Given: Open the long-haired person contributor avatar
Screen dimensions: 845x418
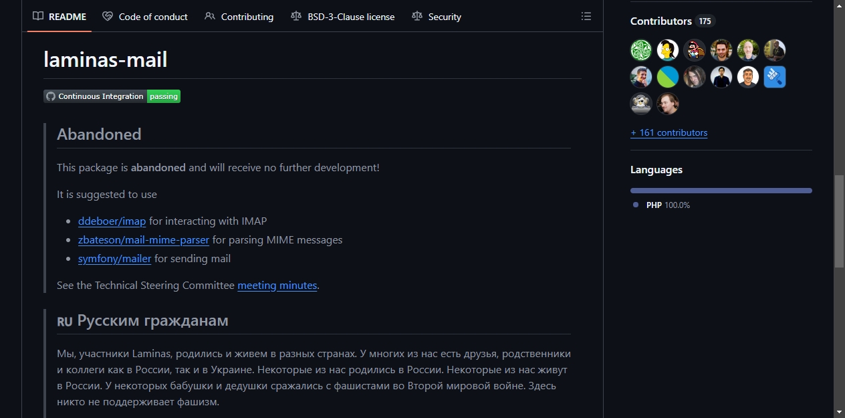Looking at the screenshot, I should click(x=695, y=77).
